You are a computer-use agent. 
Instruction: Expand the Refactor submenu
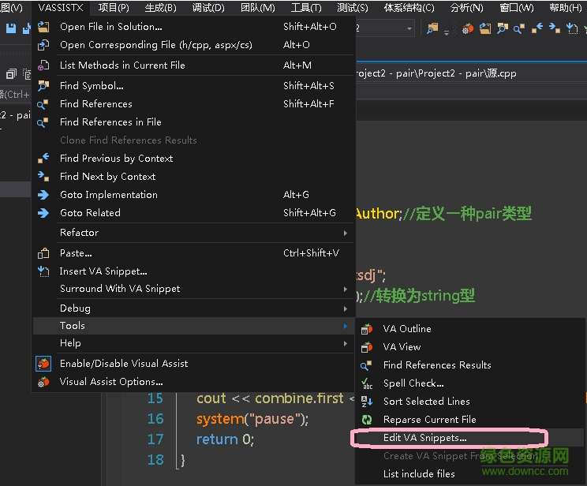coord(346,233)
